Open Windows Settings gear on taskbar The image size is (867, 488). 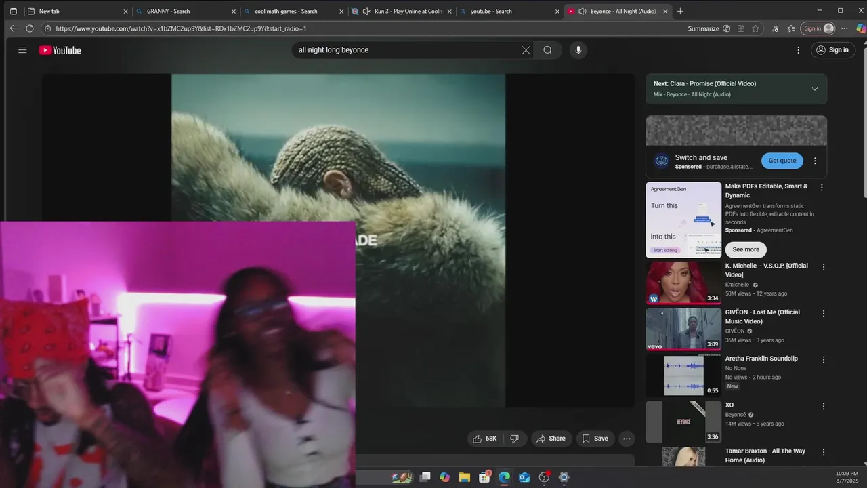point(564,477)
